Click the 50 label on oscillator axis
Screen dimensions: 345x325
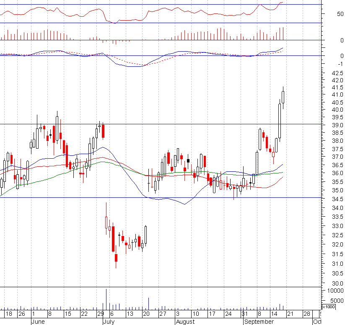(340, 14)
